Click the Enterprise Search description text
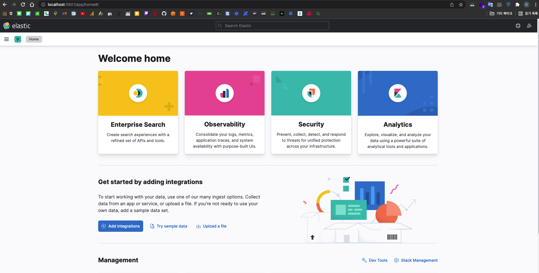Screen dimensions: 539x273 138,138
